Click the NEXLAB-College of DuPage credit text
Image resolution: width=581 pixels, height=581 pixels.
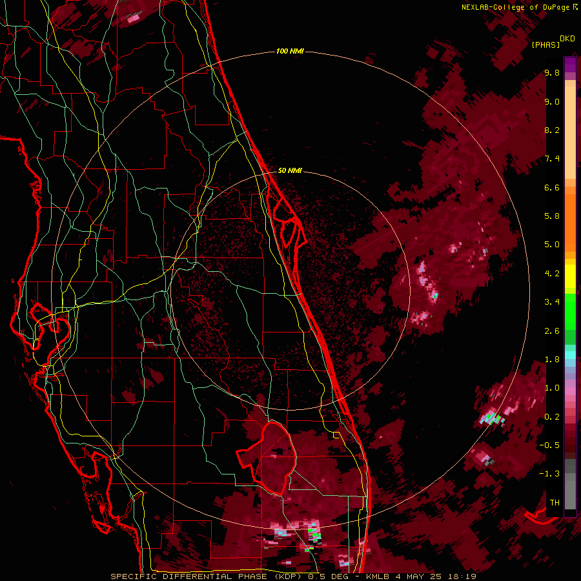point(519,7)
